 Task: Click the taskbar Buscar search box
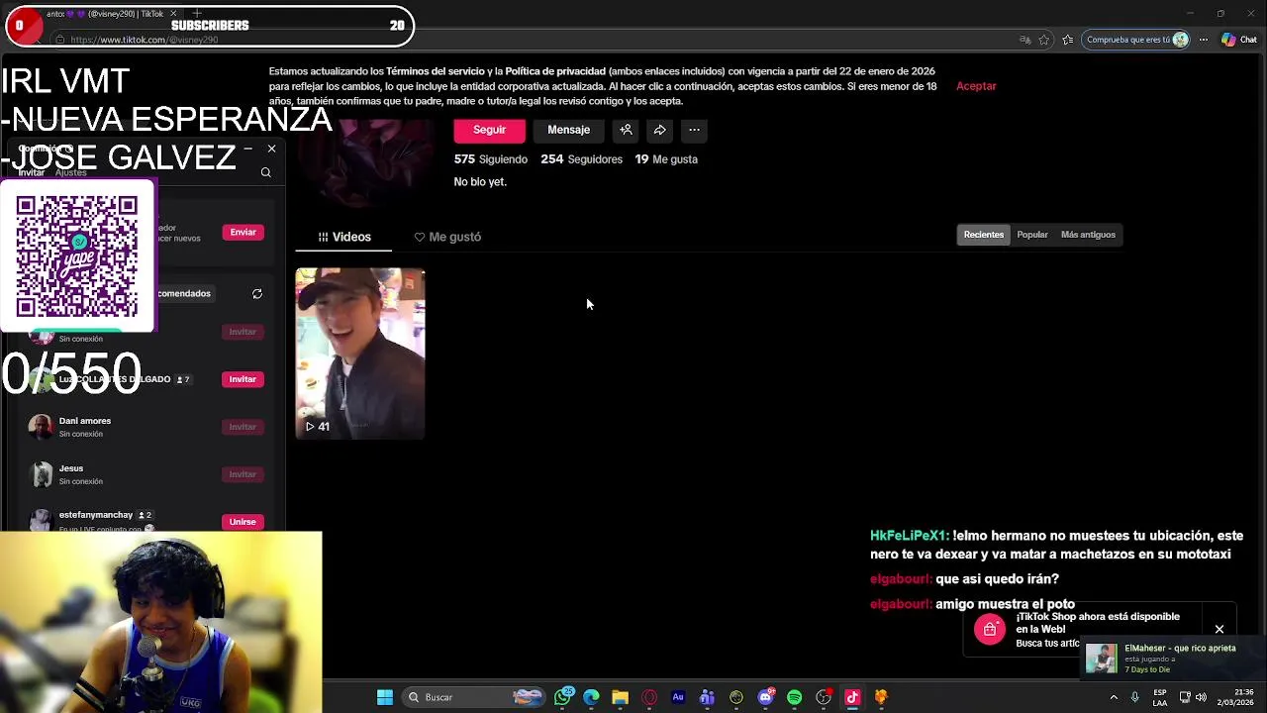coord(473,697)
